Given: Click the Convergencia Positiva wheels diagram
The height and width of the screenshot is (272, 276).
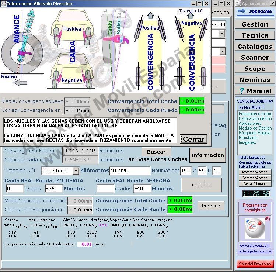Looking at the screenshot, I should pyautogui.click(x=150, y=51).
